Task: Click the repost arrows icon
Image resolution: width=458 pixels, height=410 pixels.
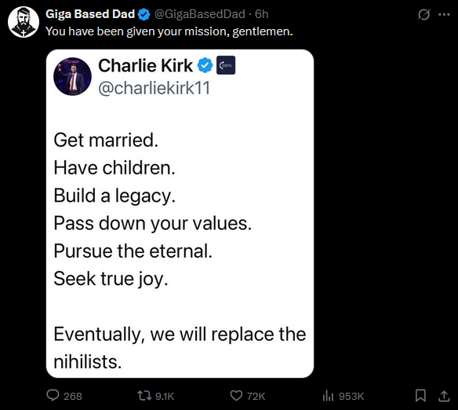Action: point(144,396)
